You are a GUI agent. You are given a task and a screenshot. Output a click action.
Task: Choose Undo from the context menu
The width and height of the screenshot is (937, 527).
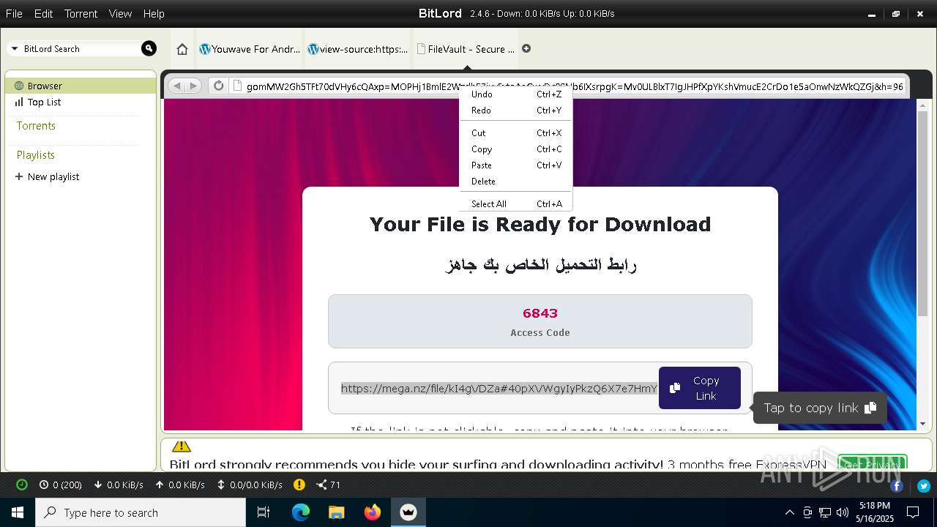(516, 94)
